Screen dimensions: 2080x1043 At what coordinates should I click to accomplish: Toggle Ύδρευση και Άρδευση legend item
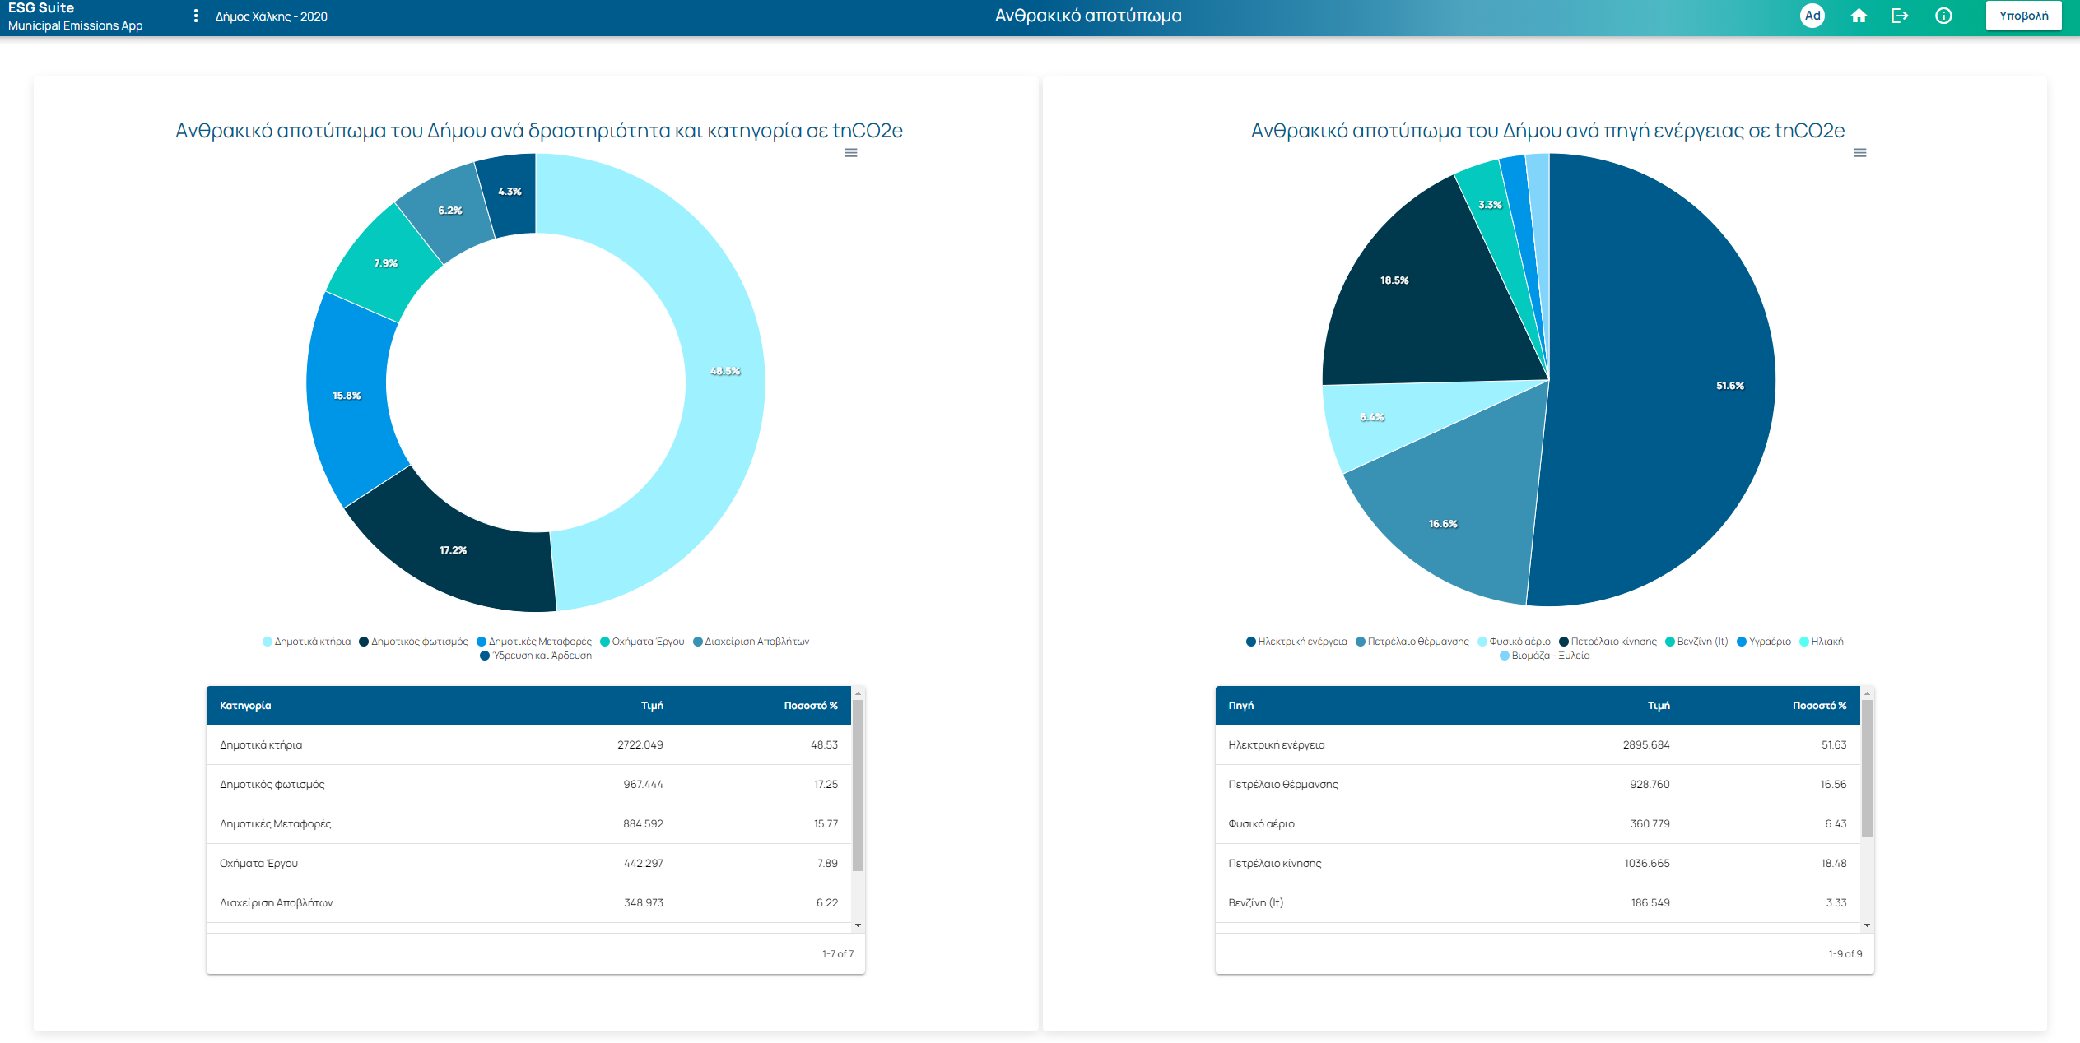(x=536, y=656)
